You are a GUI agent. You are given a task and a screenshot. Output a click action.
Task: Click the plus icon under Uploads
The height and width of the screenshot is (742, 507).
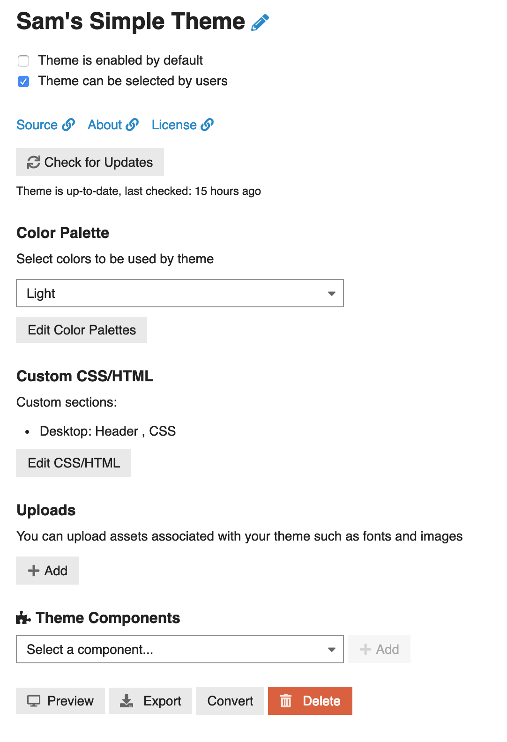(x=34, y=571)
